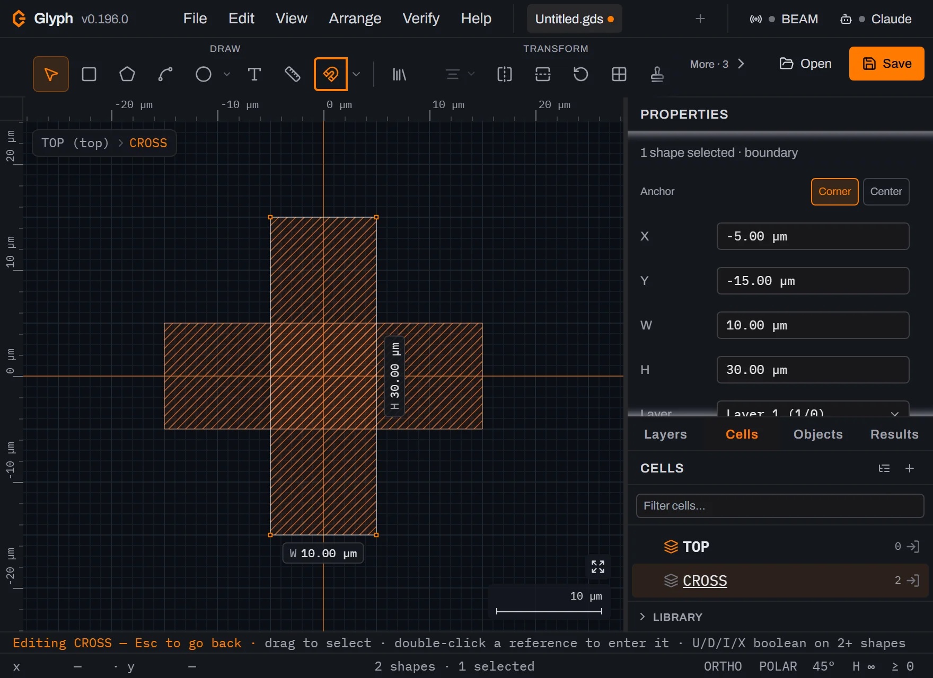Click the cell hierarchy tree view icon
This screenshot has height=678, width=933.
pos(884,468)
